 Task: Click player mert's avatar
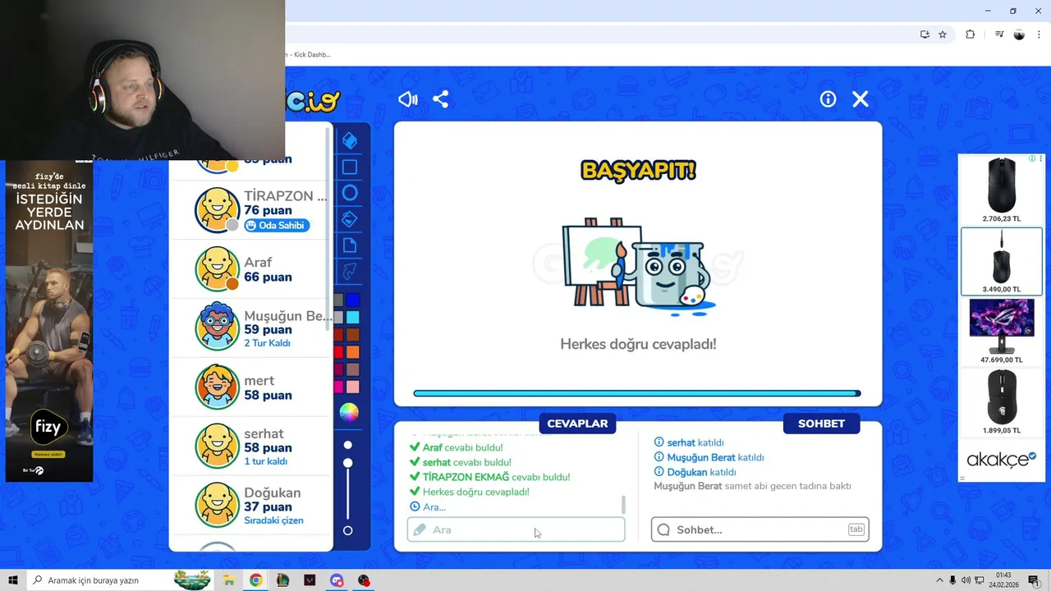click(x=217, y=387)
